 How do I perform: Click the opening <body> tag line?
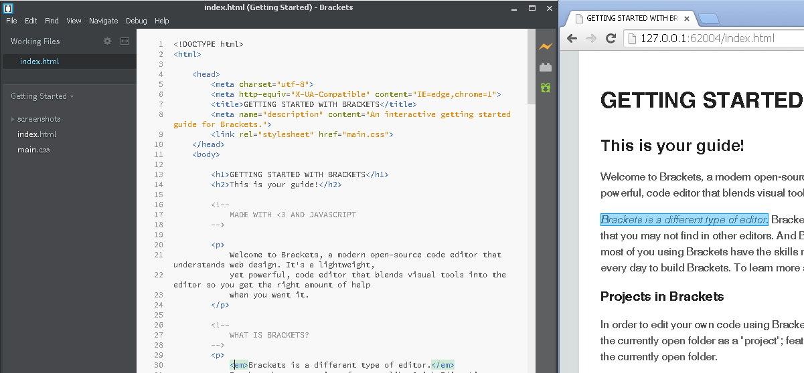point(206,154)
